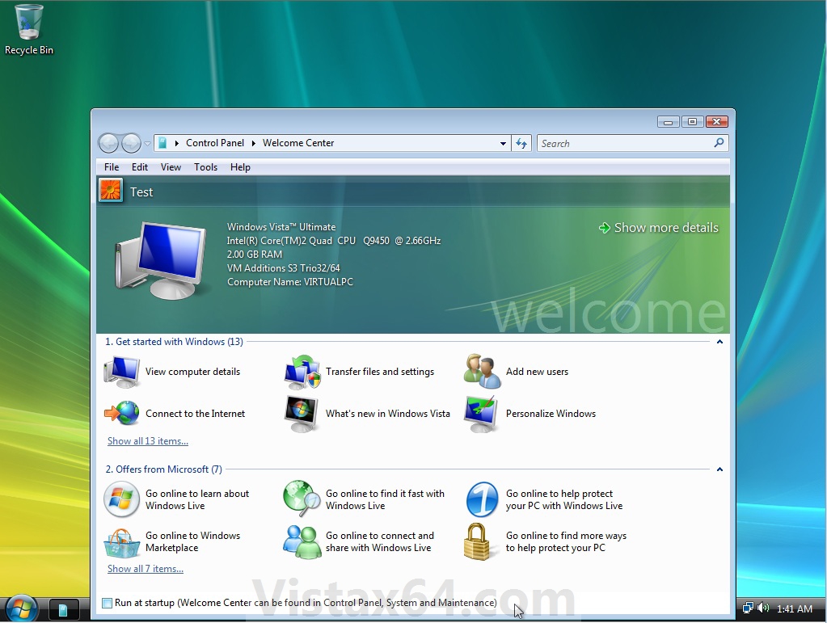
Task: Open the Start menu orb
Action: (x=22, y=608)
